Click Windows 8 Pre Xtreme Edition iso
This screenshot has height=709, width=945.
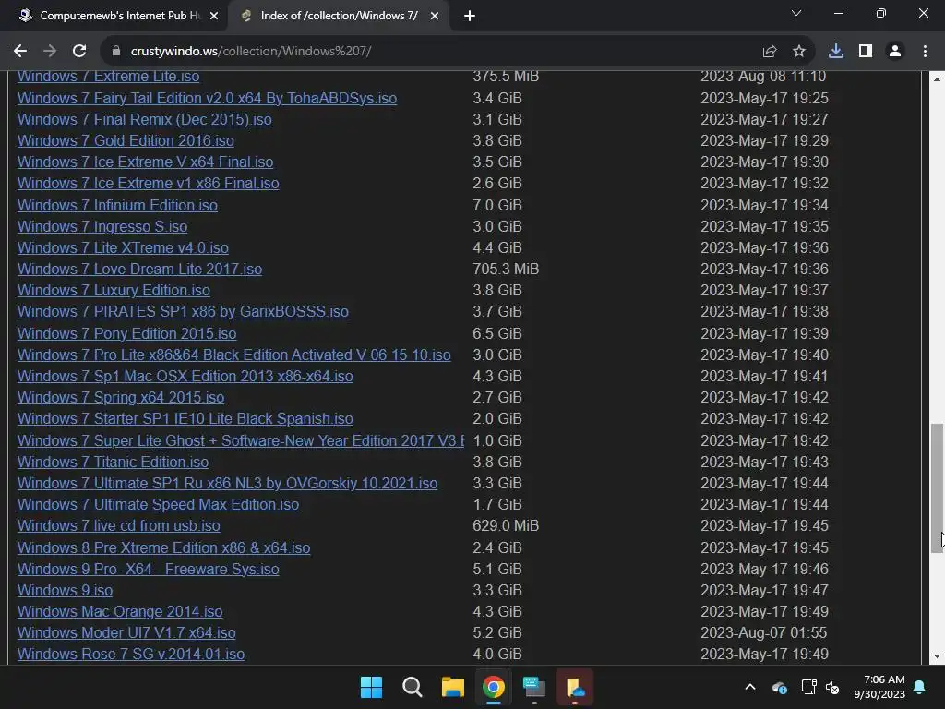(164, 548)
